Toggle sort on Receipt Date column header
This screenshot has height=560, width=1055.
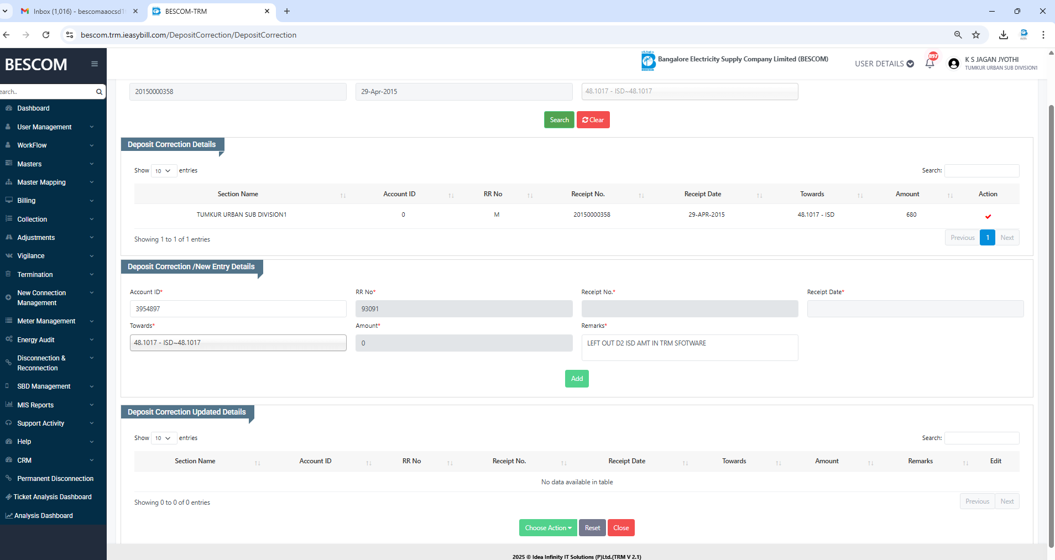(702, 194)
